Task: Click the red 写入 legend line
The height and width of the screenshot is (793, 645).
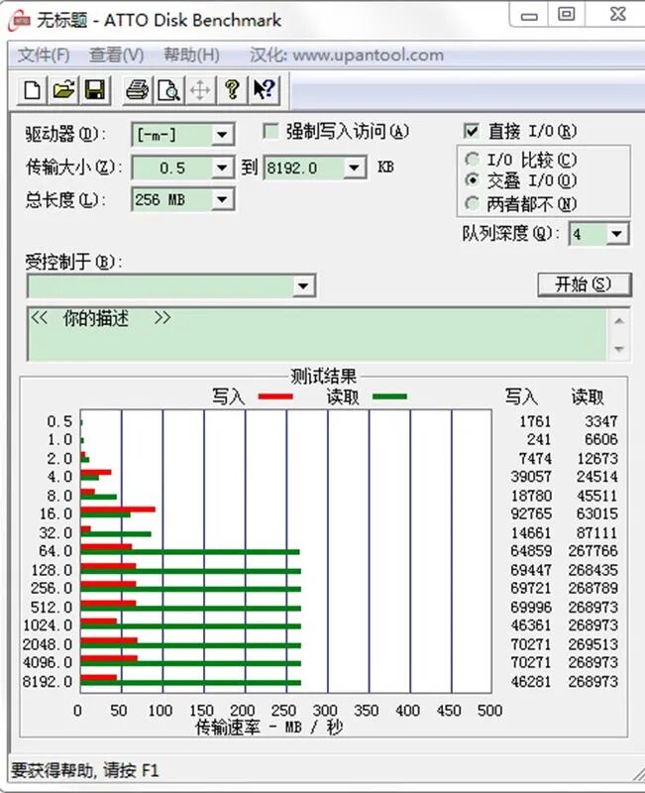Action: tap(275, 396)
